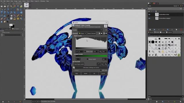
Task: Switch to the Gradients tab
Action: point(169,32)
